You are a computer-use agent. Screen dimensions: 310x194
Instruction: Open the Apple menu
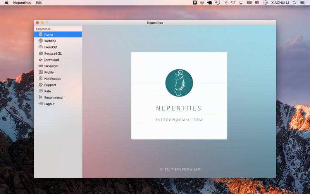(7, 3)
